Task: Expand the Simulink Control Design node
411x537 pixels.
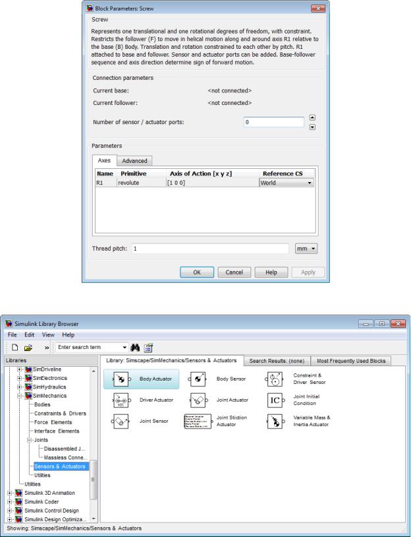Action: pyautogui.click(x=10, y=511)
